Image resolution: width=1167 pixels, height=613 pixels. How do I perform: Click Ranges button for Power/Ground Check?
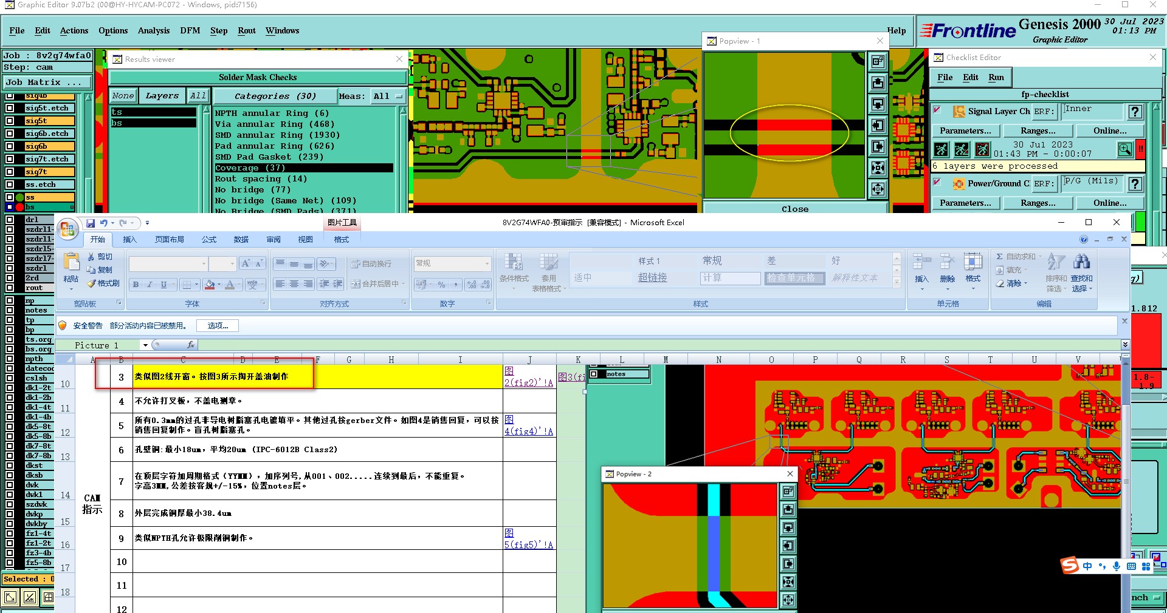click(x=1038, y=203)
